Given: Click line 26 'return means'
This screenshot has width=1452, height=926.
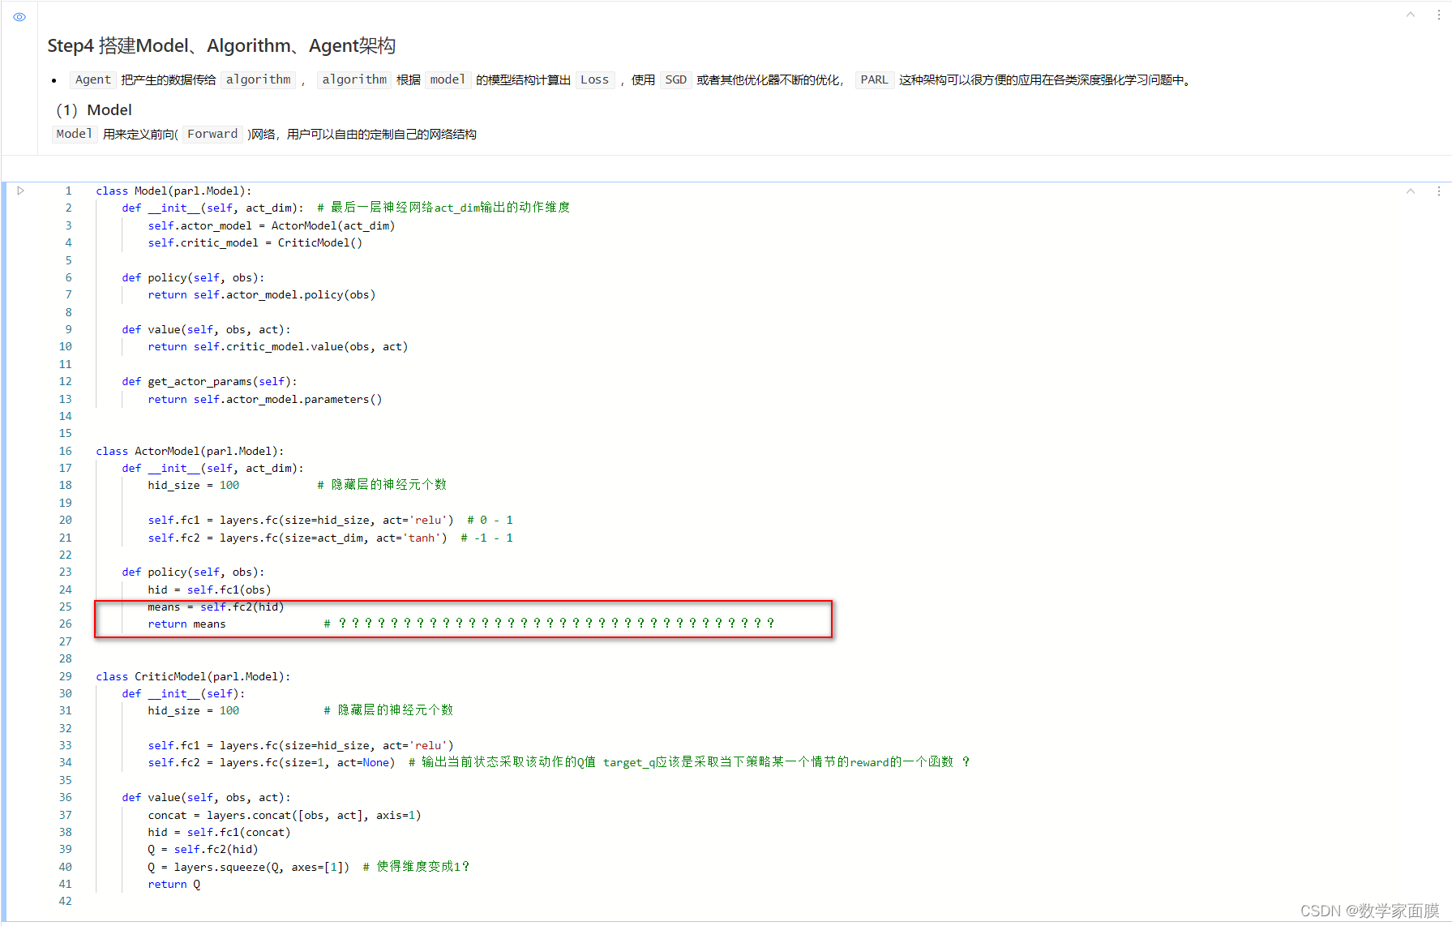Looking at the screenshot, I should [x=186, y=624].
